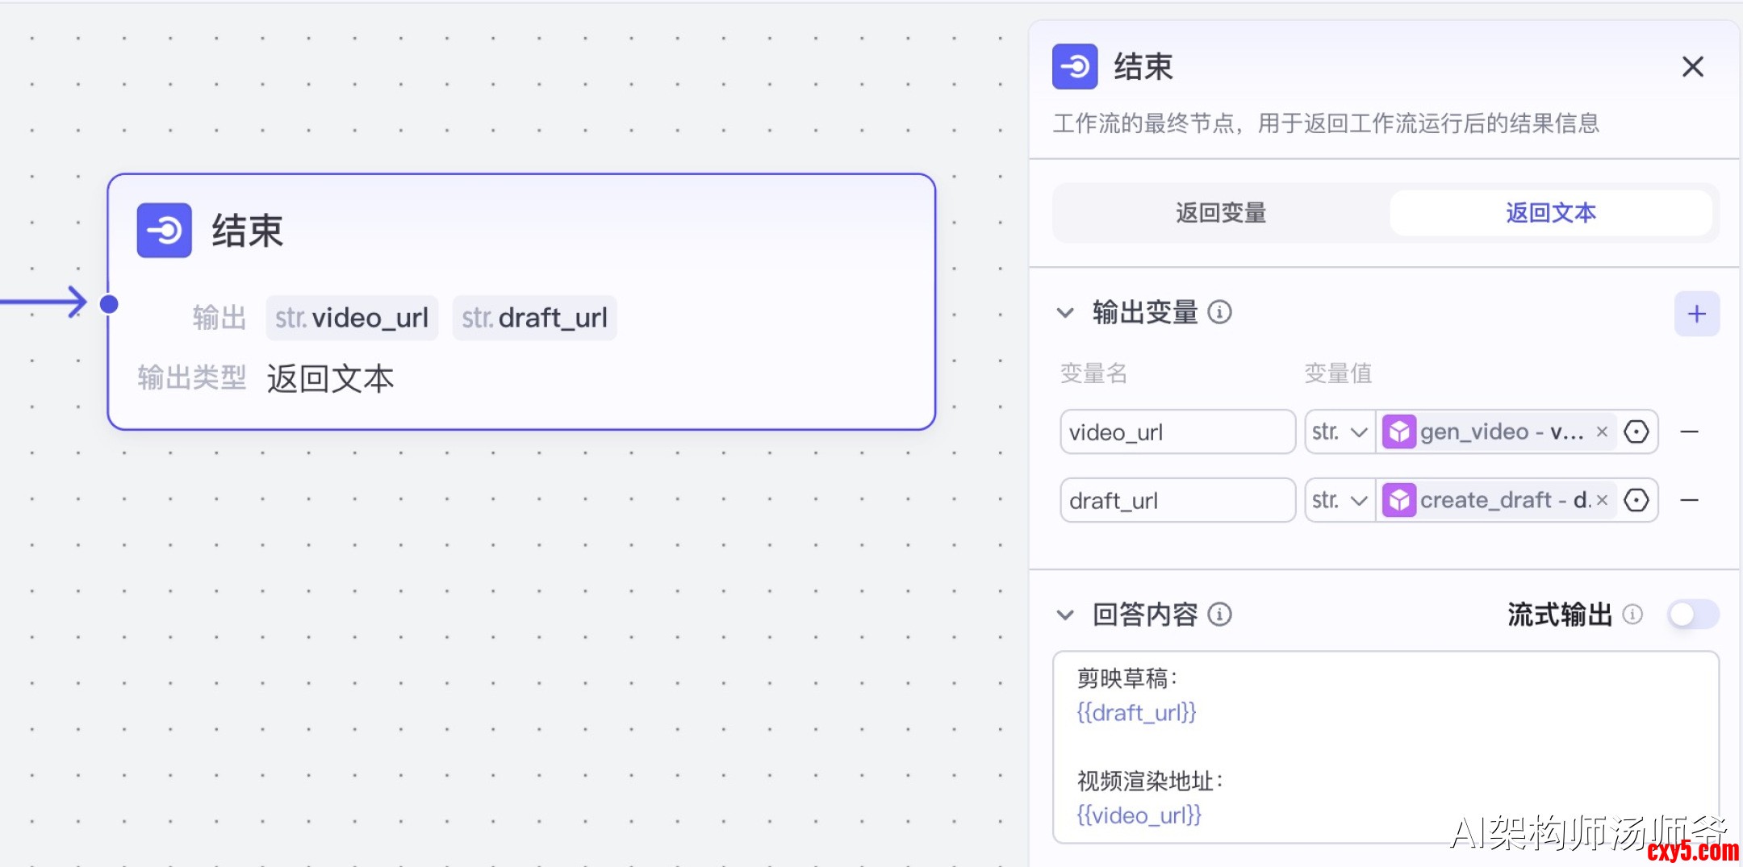1743x867 pixels.
Task: Remove the draft_url variable row
Action: [x=1689, y=501]
